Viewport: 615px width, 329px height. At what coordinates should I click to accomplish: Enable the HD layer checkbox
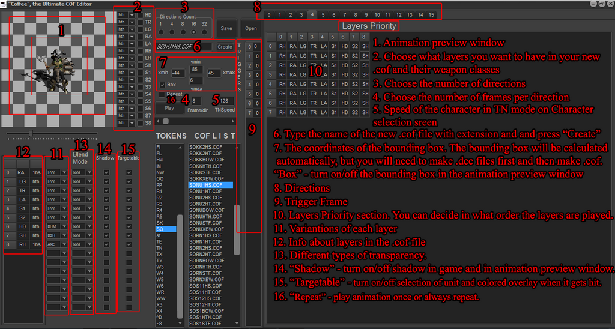tap(140, 15)
